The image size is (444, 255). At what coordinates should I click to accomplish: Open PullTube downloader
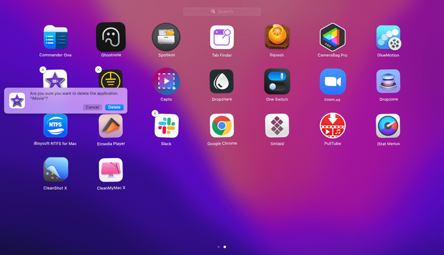pyautogui.click(x=333, y=126)
